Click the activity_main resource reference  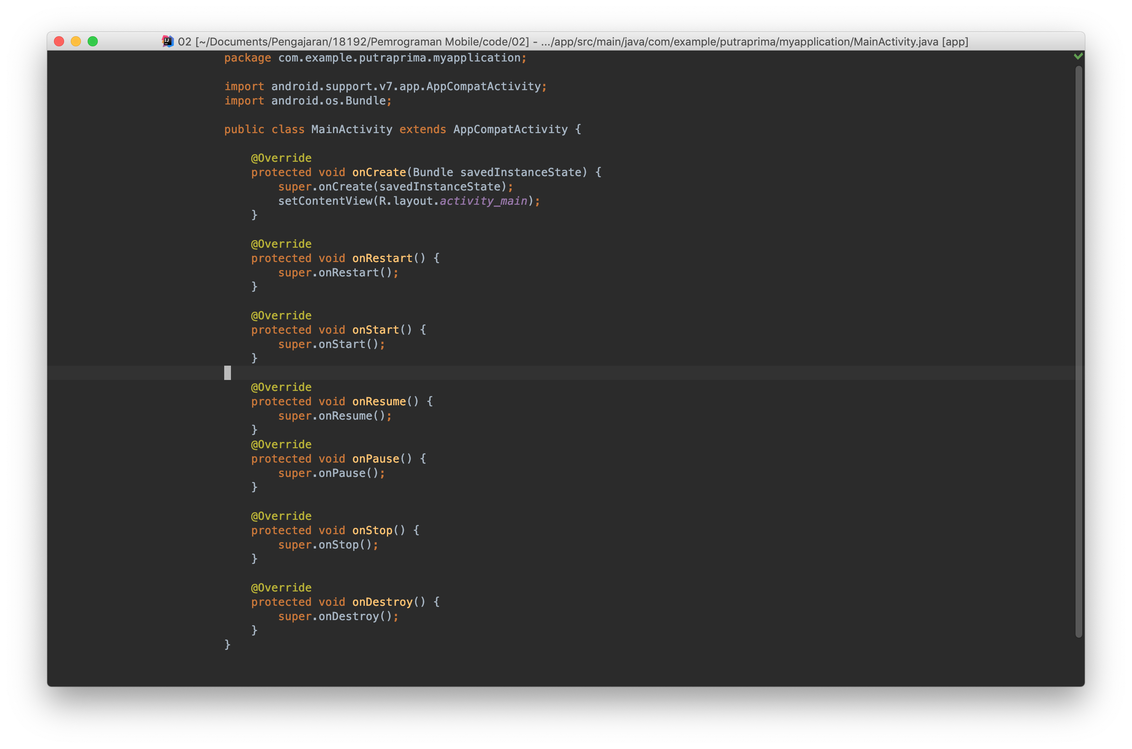coord(483,201)
